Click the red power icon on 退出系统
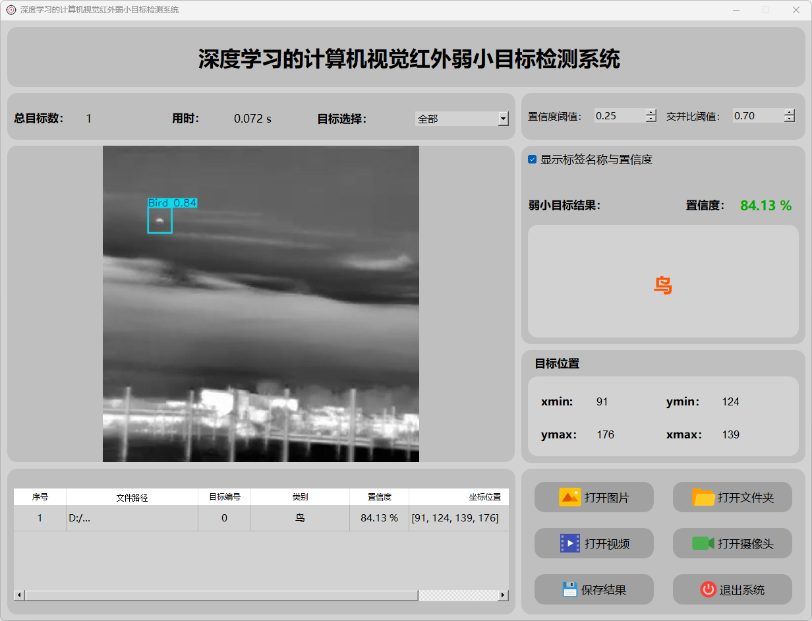This screenshot has width=812, height=621. [x=708, y=589]
